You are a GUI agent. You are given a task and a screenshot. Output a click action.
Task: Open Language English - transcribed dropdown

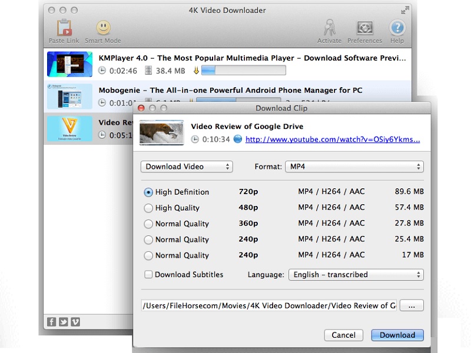(x=356, y=275)
